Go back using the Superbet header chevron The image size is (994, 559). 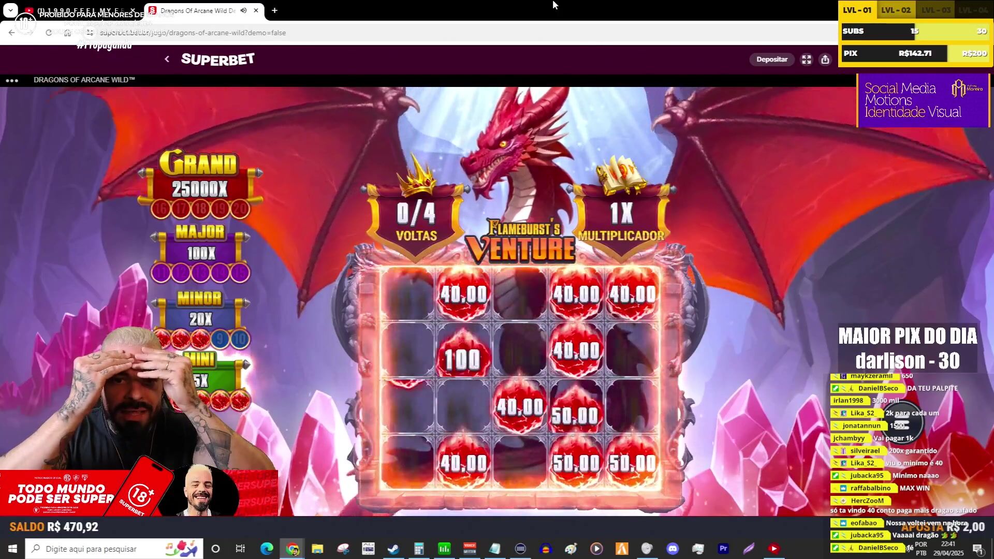pos(167,59)
